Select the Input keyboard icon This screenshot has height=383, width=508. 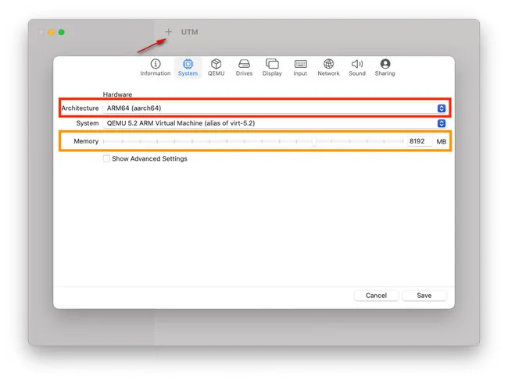click(300, 64)
